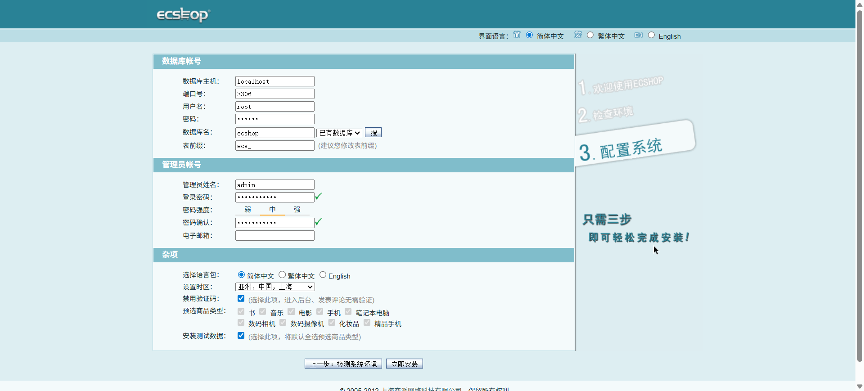The image size is (864, 391).
Task: Toggle the 禁用验证码 checkbox
Action: click(x=241, y=298)
